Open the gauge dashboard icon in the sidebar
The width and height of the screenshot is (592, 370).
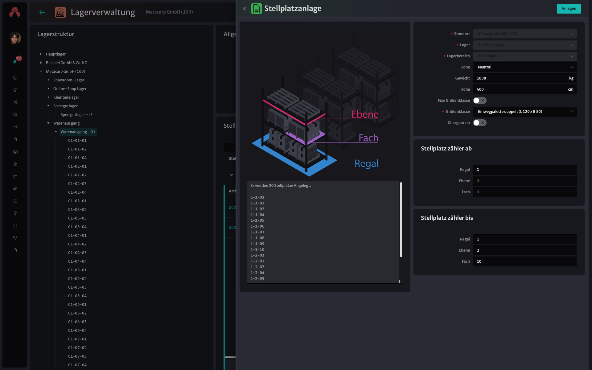tap(15, 90)
